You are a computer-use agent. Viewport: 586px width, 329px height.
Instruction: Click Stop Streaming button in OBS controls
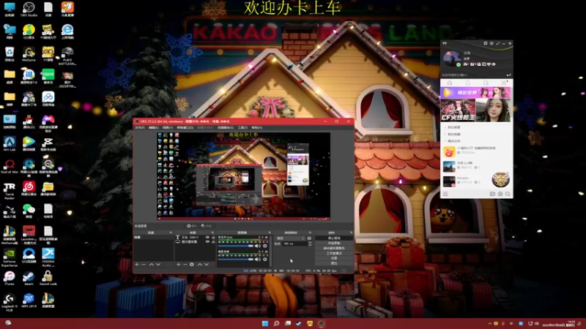(334, 238)
